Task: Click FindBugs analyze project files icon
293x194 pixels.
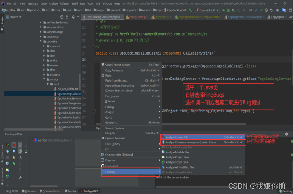Action: [8, 170]
